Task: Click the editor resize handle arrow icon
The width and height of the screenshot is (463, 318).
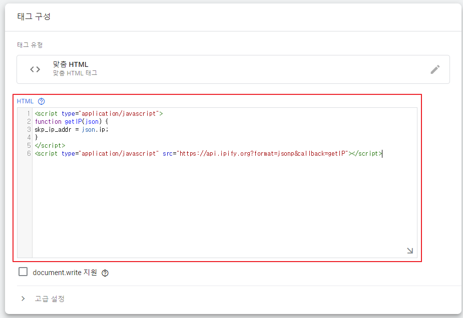Action: pyautogui.click(x=410, y=251)
